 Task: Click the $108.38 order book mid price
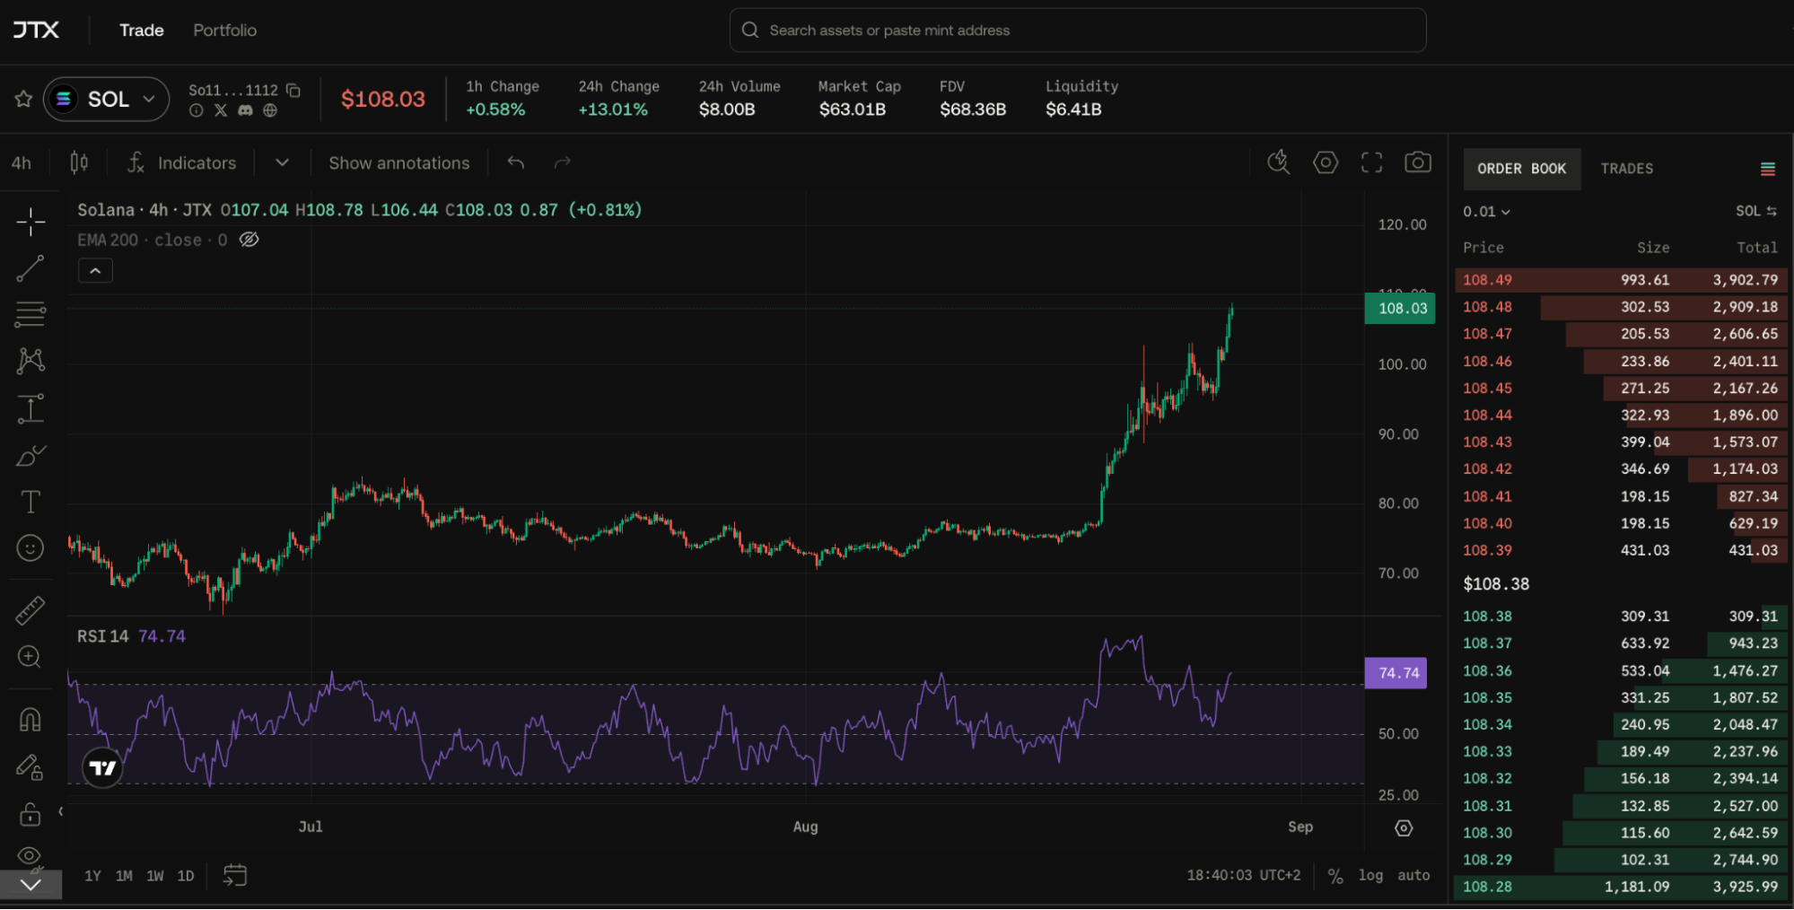(1496, 584)
